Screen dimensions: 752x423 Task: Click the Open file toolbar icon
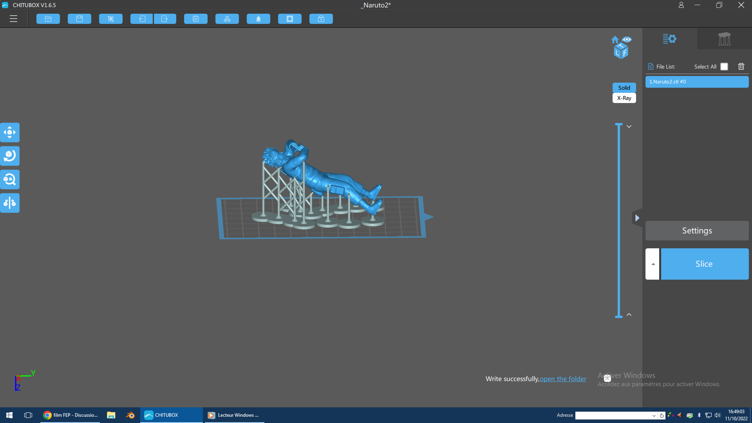pyautogui.click(x=48, y=19)
